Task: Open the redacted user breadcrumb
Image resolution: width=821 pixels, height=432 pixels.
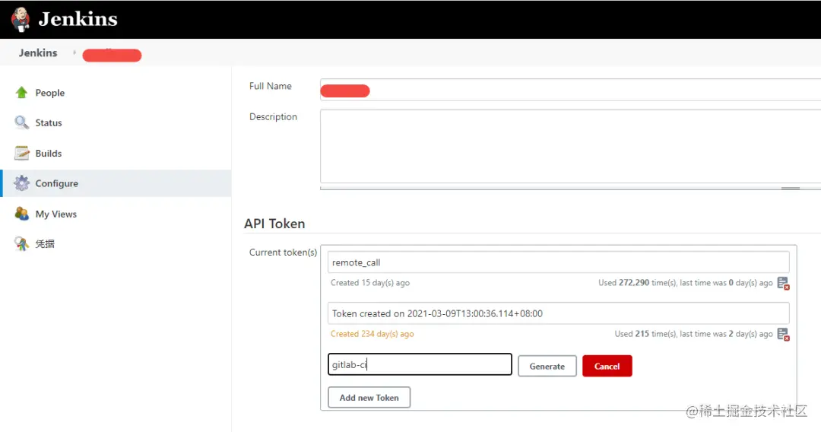Action: point(112,55)
